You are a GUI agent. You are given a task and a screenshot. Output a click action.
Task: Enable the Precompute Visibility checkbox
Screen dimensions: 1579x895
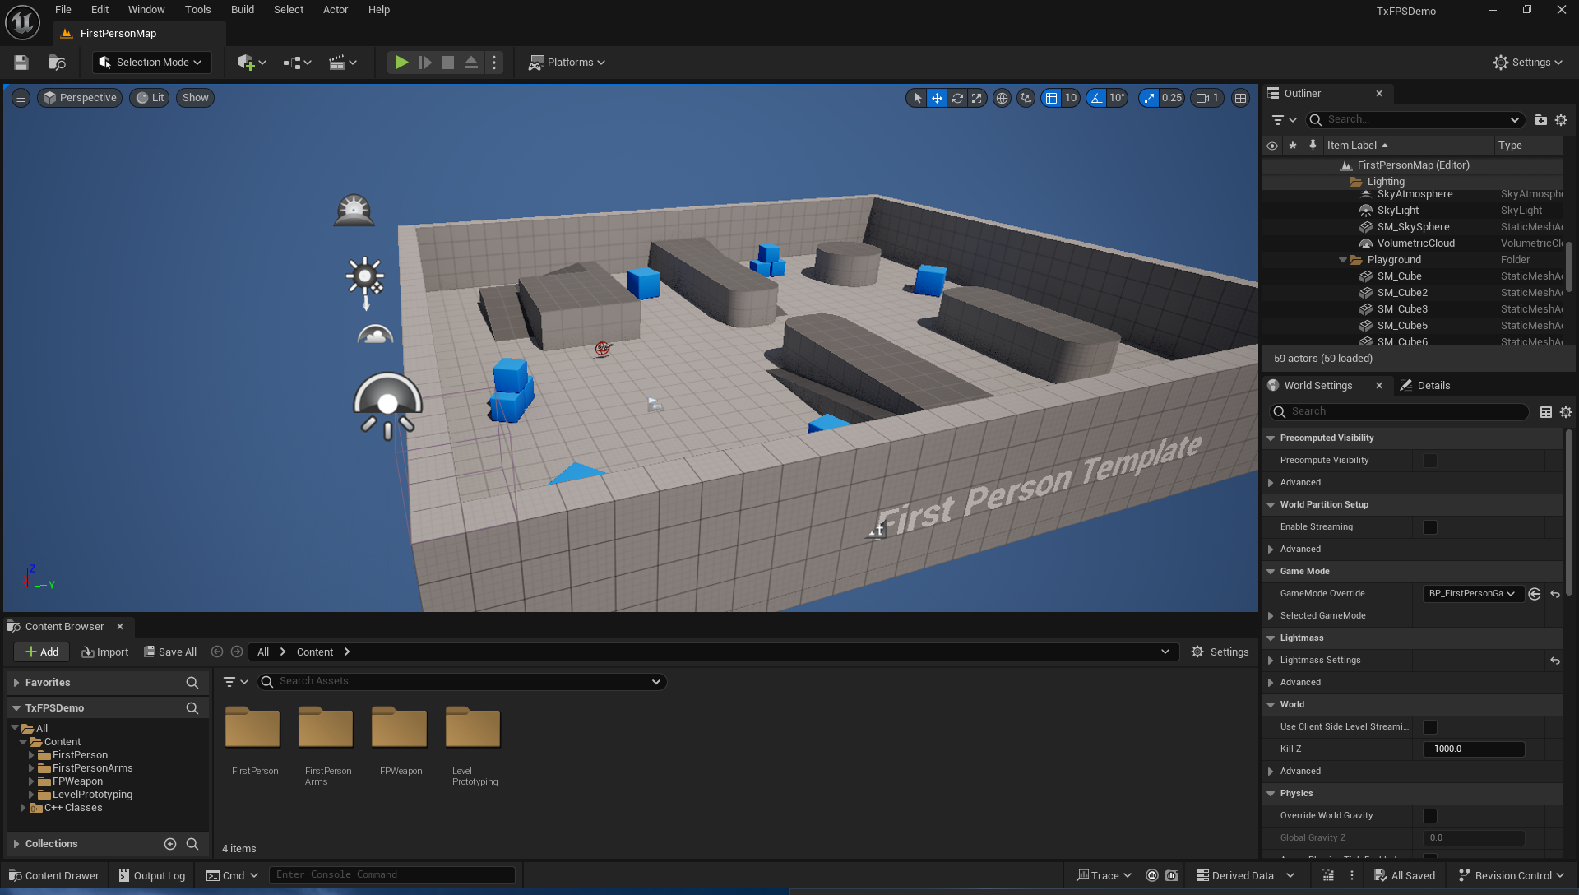point(1430,461)
